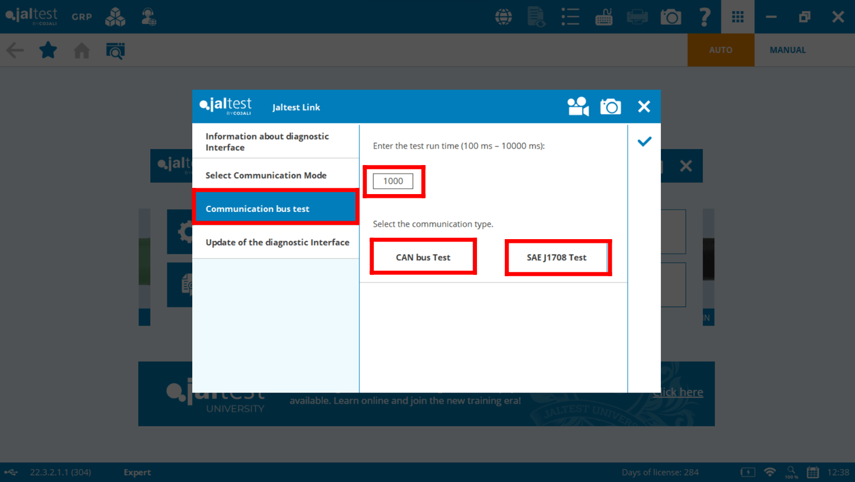This screenshot has width=855, height=482.
Task: Click the camera icon in the main top bar
Action: [670, 17]
